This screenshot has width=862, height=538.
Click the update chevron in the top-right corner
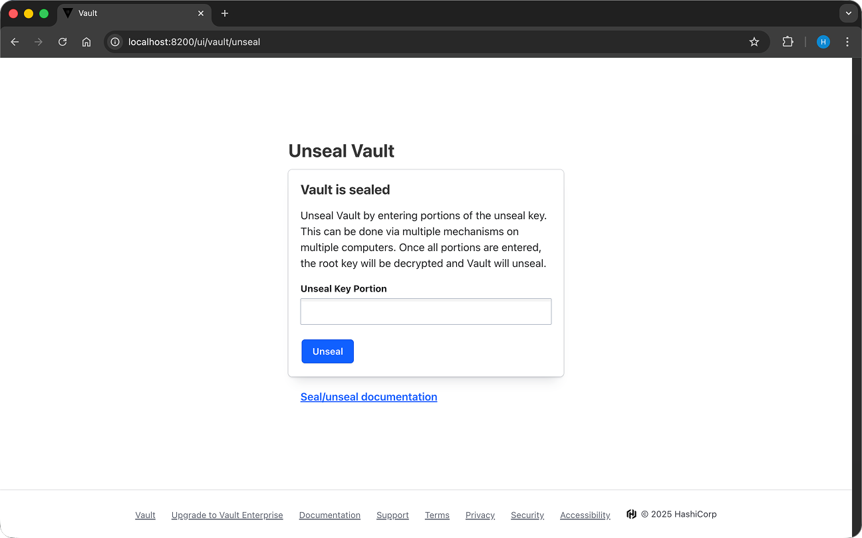847,13
